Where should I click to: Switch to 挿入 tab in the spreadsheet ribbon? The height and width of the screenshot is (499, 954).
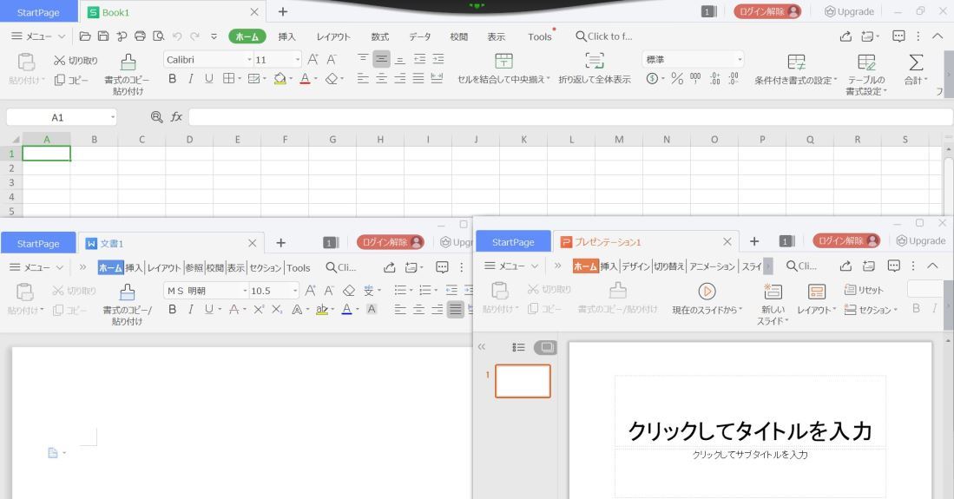coord(286,36)
